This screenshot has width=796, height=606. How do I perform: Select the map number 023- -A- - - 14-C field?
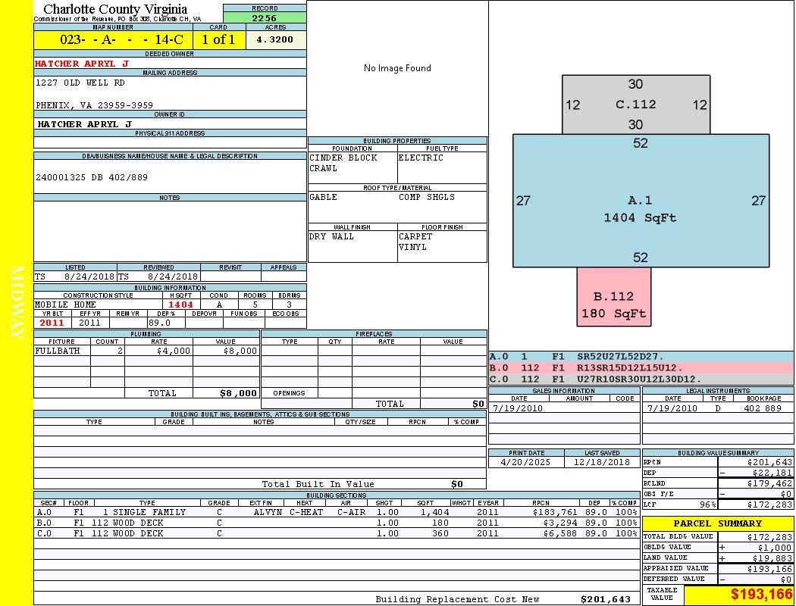point(112,40)
